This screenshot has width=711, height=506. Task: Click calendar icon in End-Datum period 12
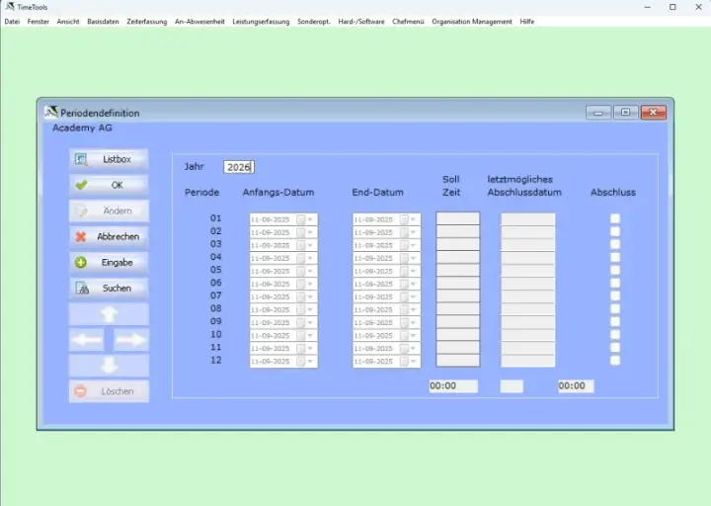404,362
